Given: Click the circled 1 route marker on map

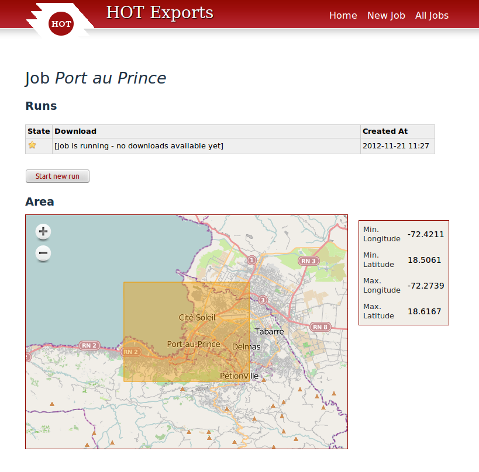Looking at the screenshot, I should [x=251, y=261].
